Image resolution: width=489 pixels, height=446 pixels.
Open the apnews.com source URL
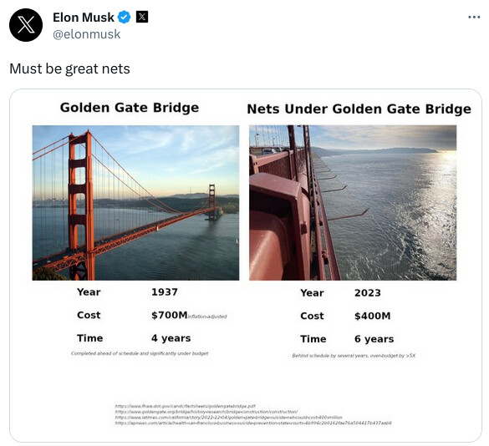point(253,423)
